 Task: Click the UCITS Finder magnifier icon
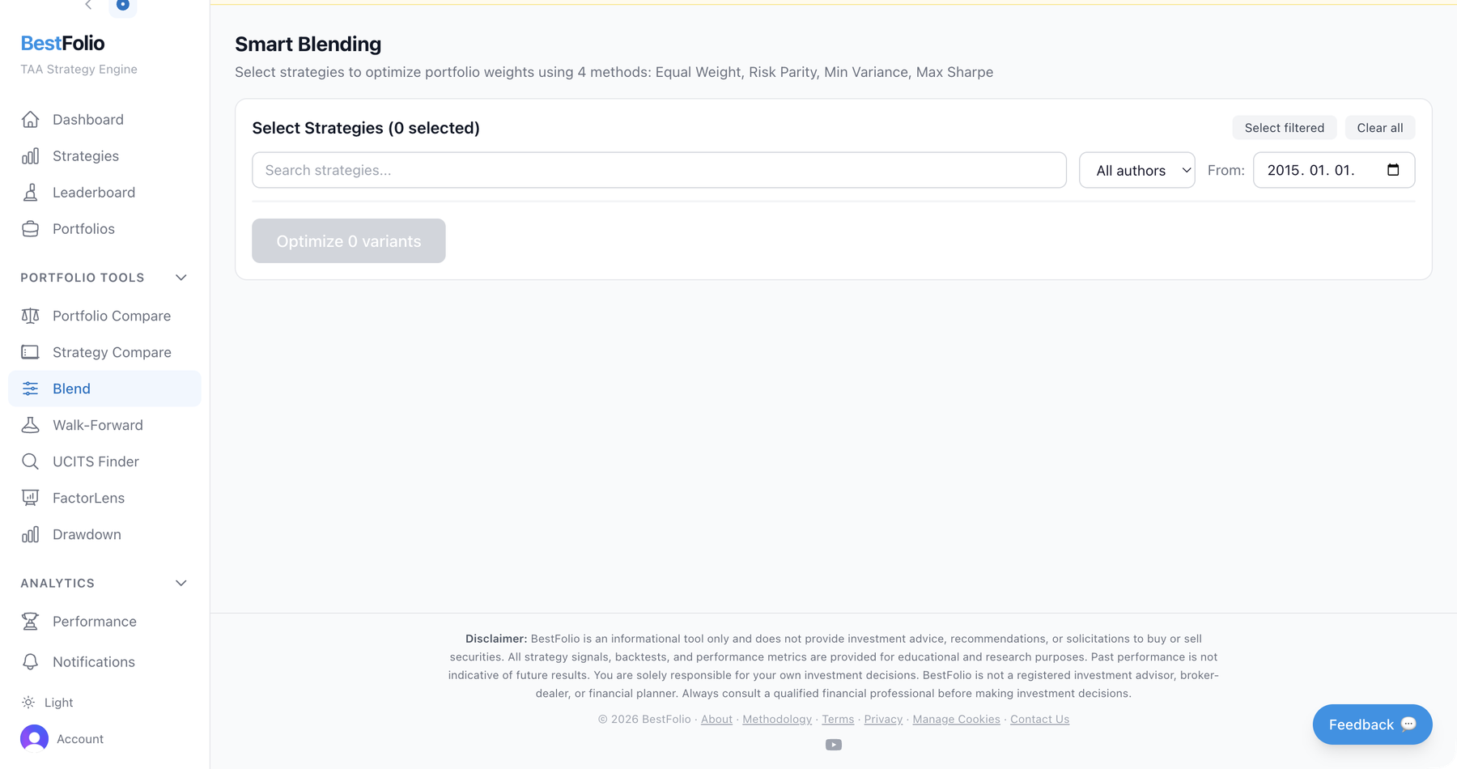30,461
